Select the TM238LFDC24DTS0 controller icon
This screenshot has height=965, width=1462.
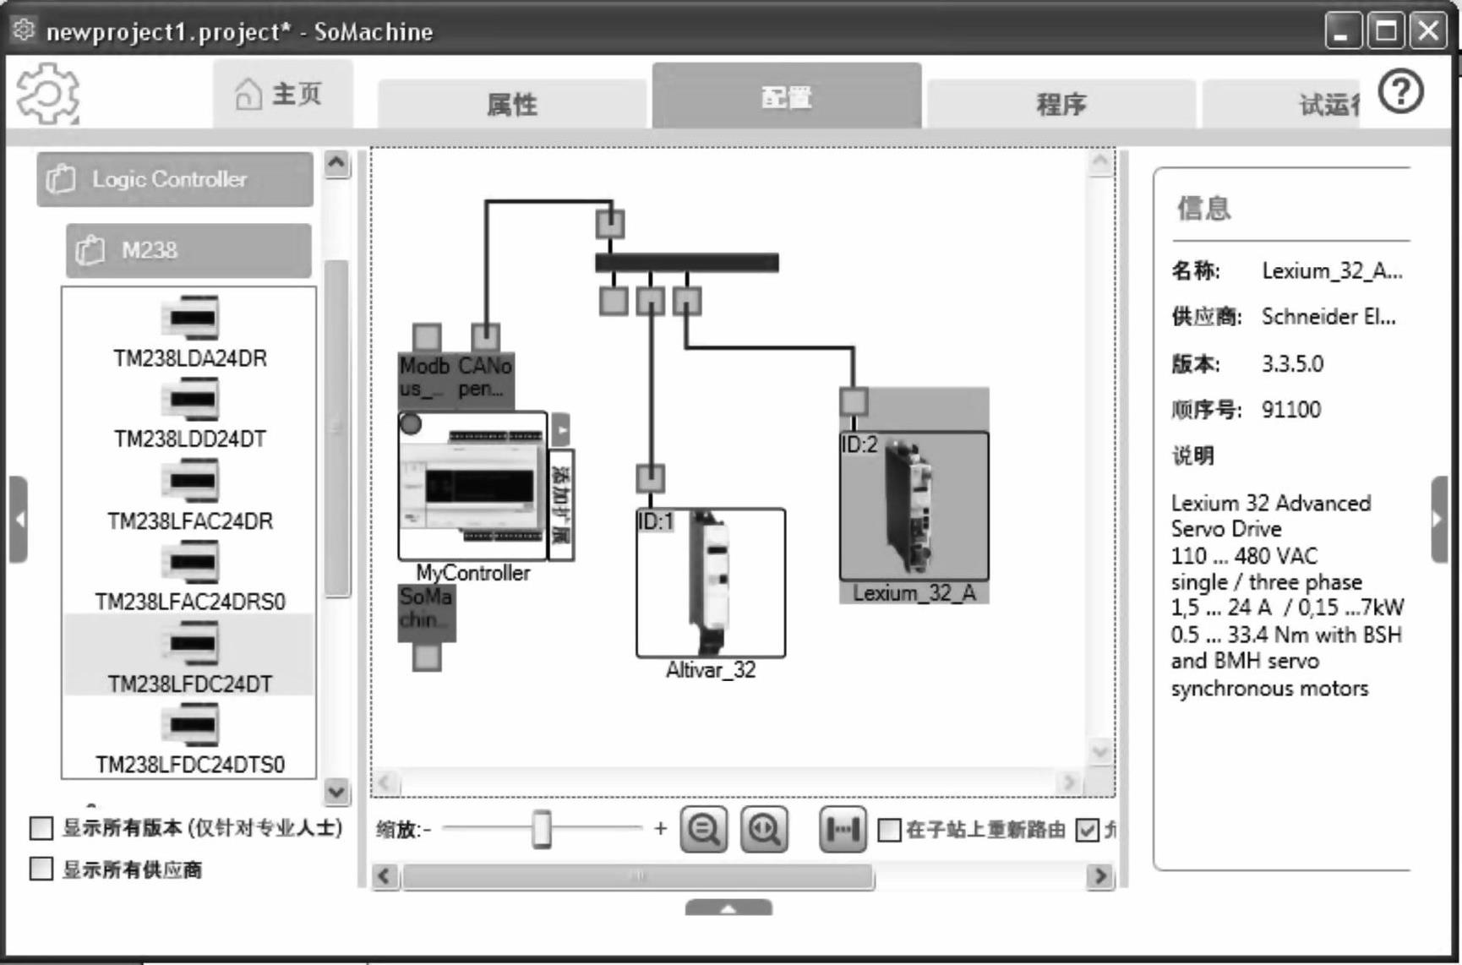191,724
